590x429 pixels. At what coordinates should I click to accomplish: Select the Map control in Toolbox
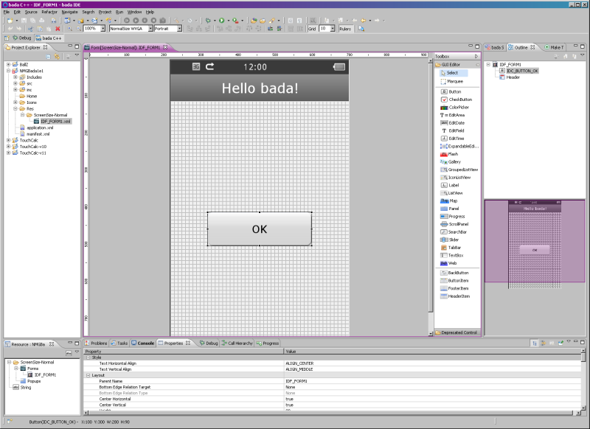[452, 200]
